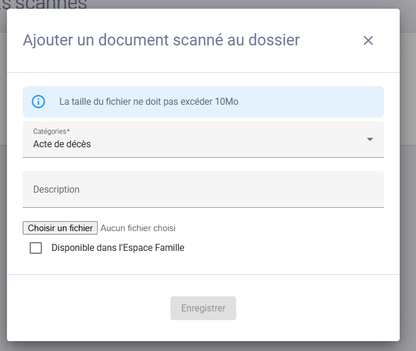416x351 pixels.
Task: Close the add scanned document dialog
Action: tap(368, 40)
